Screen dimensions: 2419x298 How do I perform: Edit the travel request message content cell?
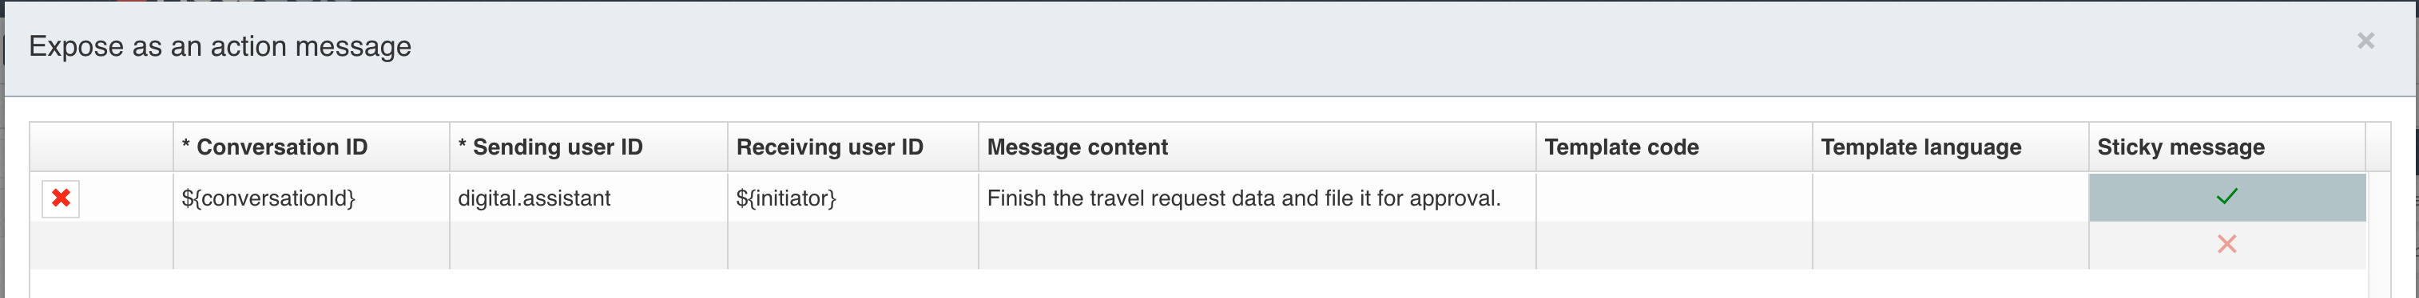tap(1257, 198)
